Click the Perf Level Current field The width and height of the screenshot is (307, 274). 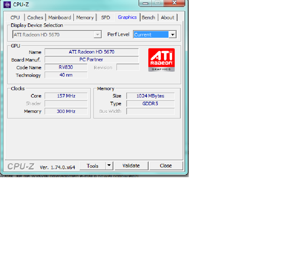click(151, 35)
